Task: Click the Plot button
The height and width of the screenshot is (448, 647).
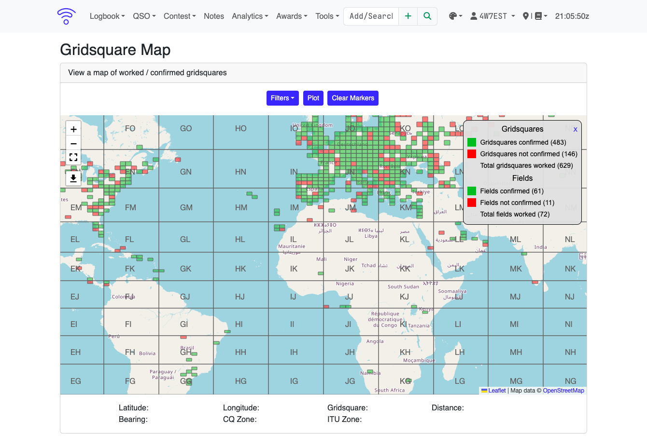Action: click(x=313, y=98)
